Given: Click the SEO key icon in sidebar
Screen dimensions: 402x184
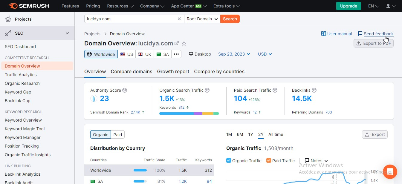Looking at the screenshot, I should pyautogui.click(x=8, y=33).
